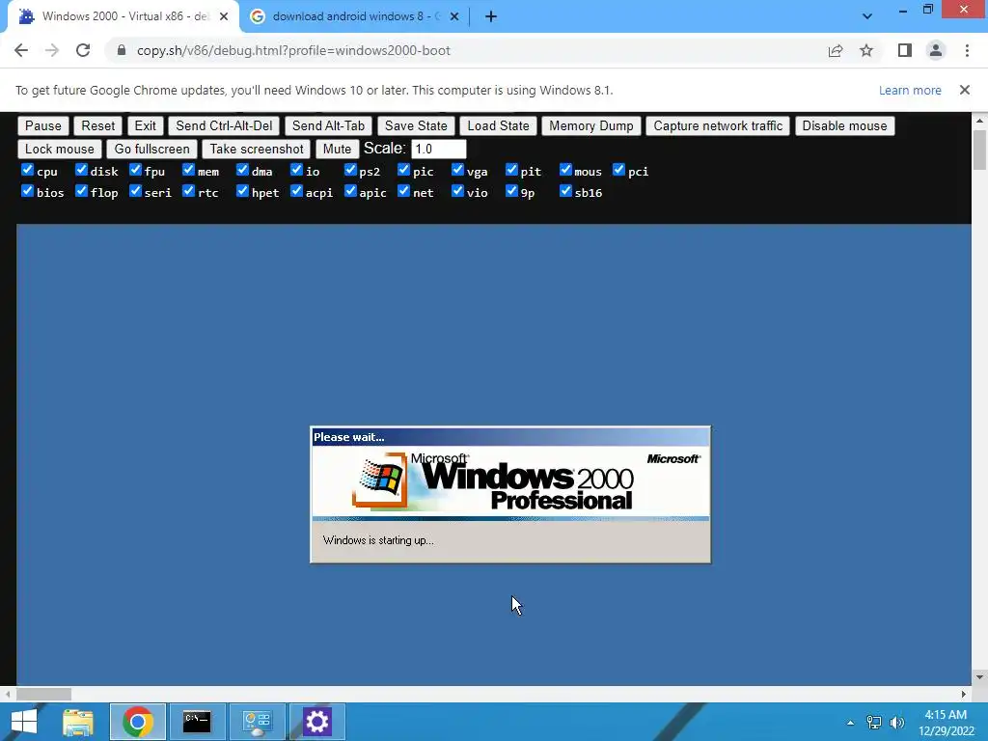Click the Reset button
This screenshot has height=741, width=988.
[98, 126]
